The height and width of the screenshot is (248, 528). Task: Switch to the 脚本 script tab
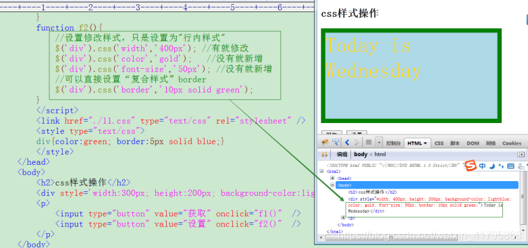[x=455, y=143]
